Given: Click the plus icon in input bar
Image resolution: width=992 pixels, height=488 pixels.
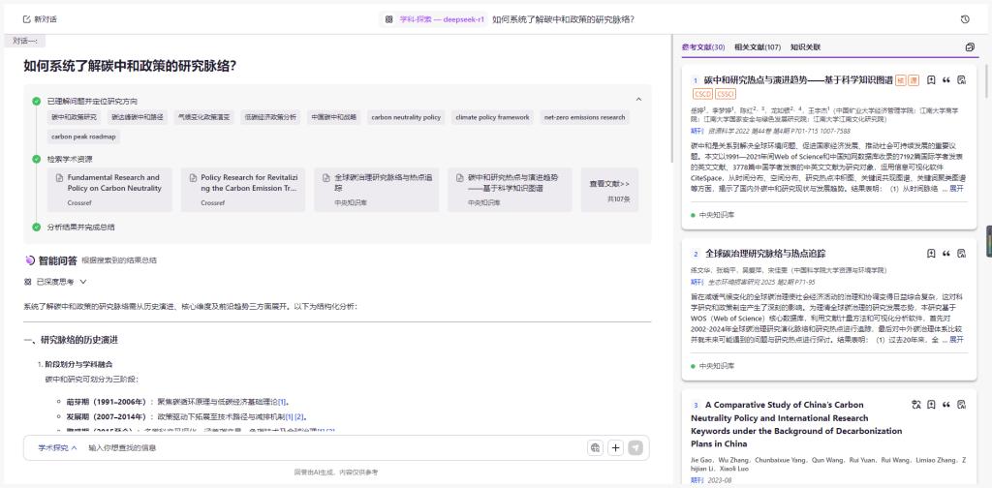Looking at the screenshot, I should tap(615, 447).
